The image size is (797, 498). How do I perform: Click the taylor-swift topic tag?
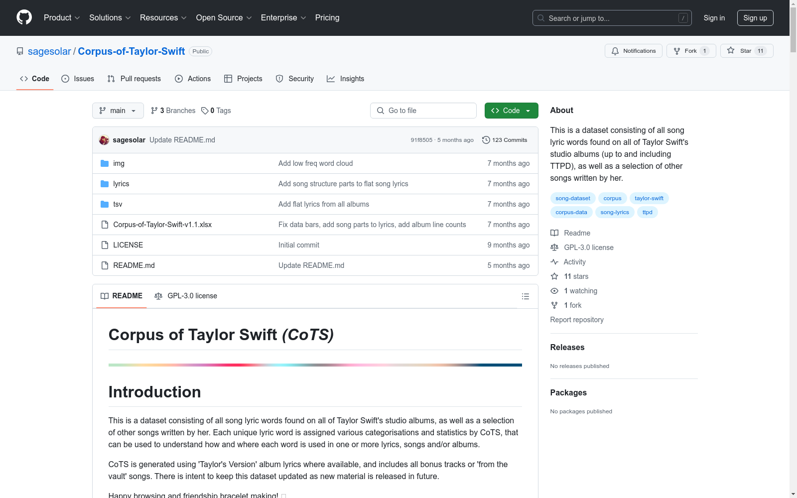click(x=649, y=198)
